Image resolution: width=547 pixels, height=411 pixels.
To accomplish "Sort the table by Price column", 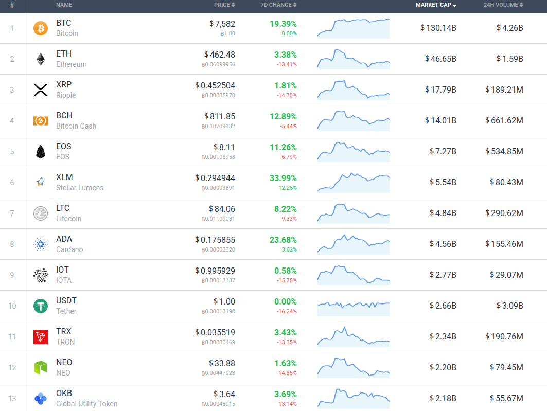I will [224, 5].
